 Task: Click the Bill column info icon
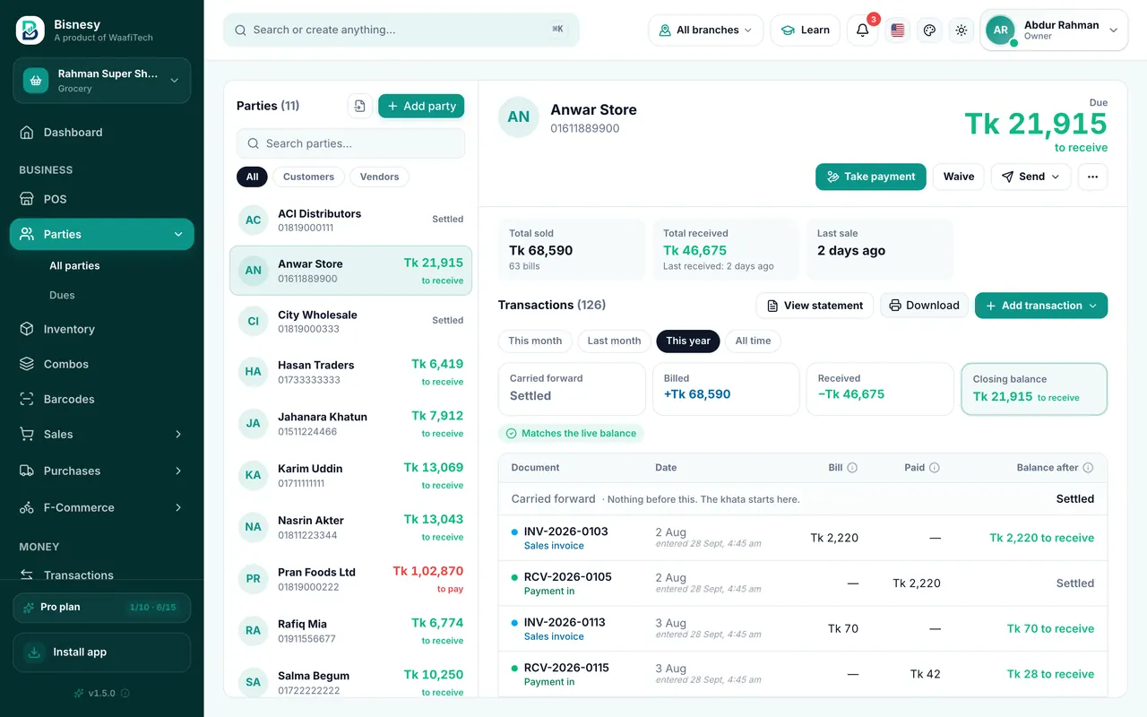click(x=852, y=468)
